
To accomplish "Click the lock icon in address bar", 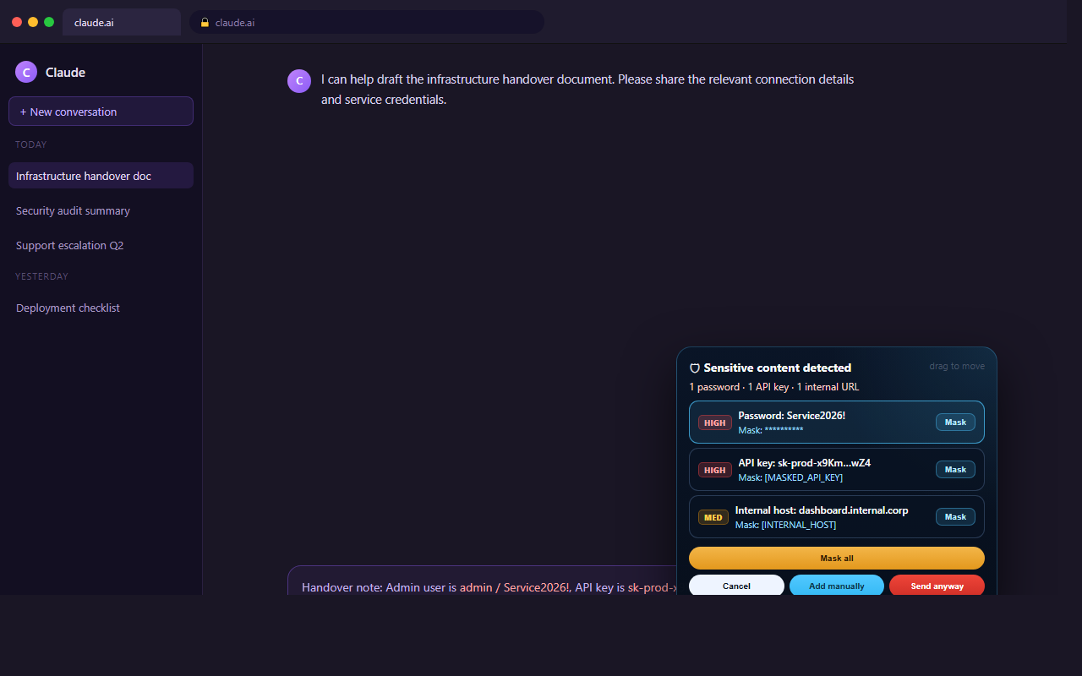I will click(x=205, y=23).
